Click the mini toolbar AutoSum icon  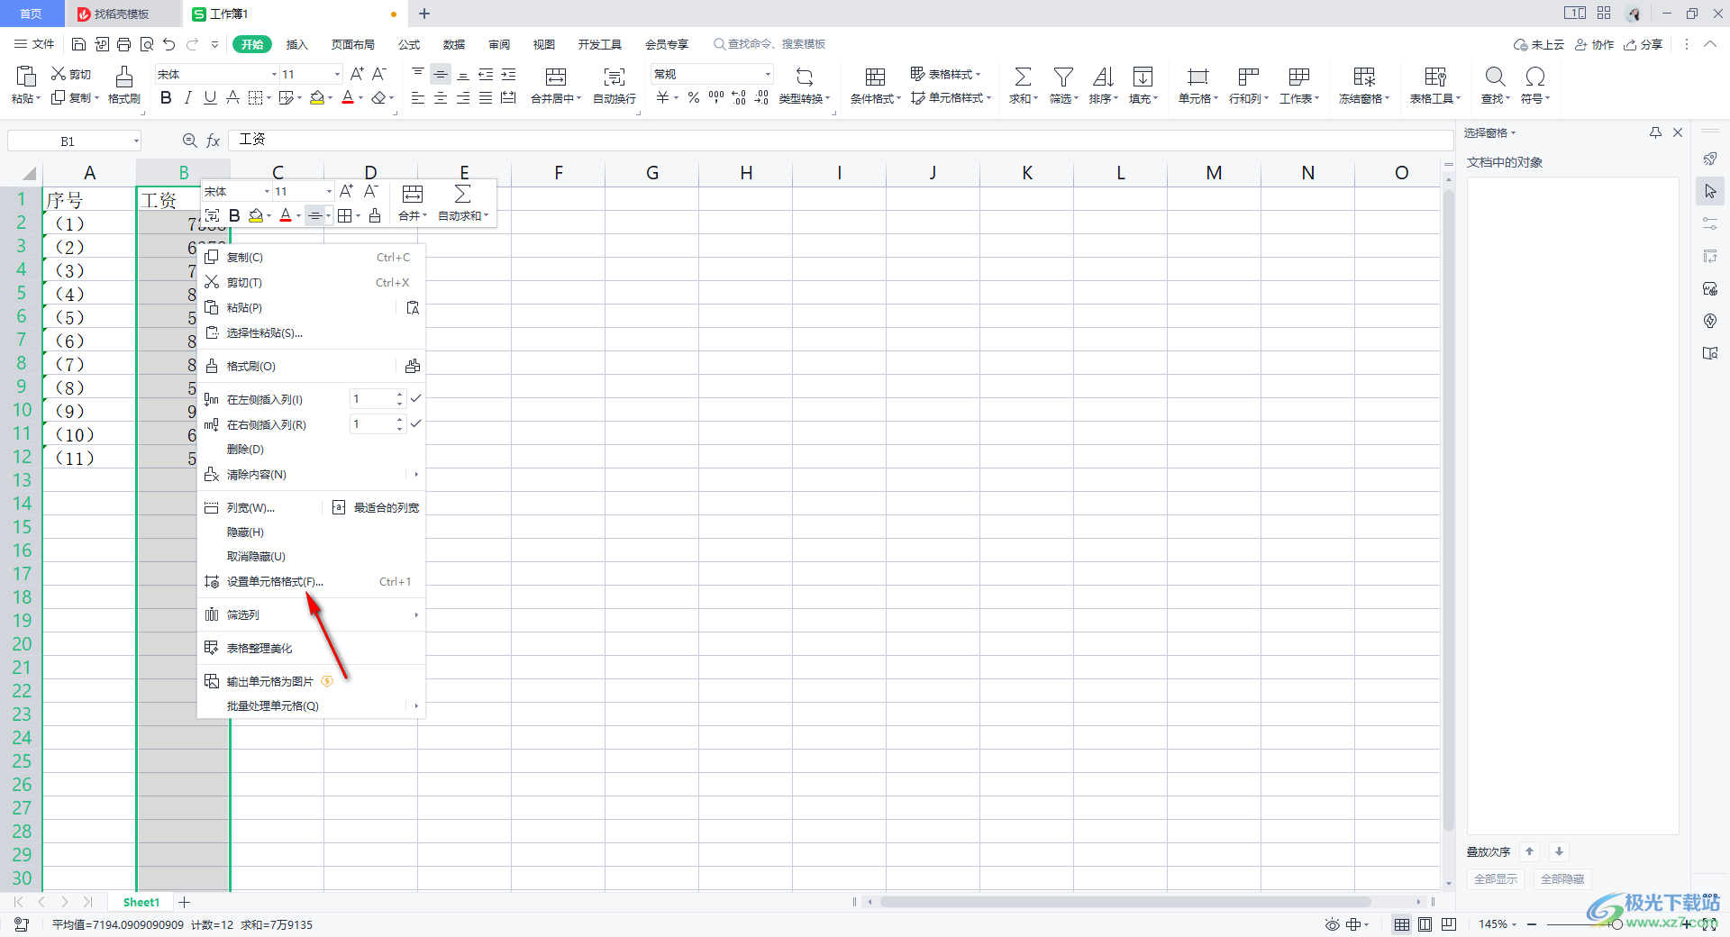(462, 194)
